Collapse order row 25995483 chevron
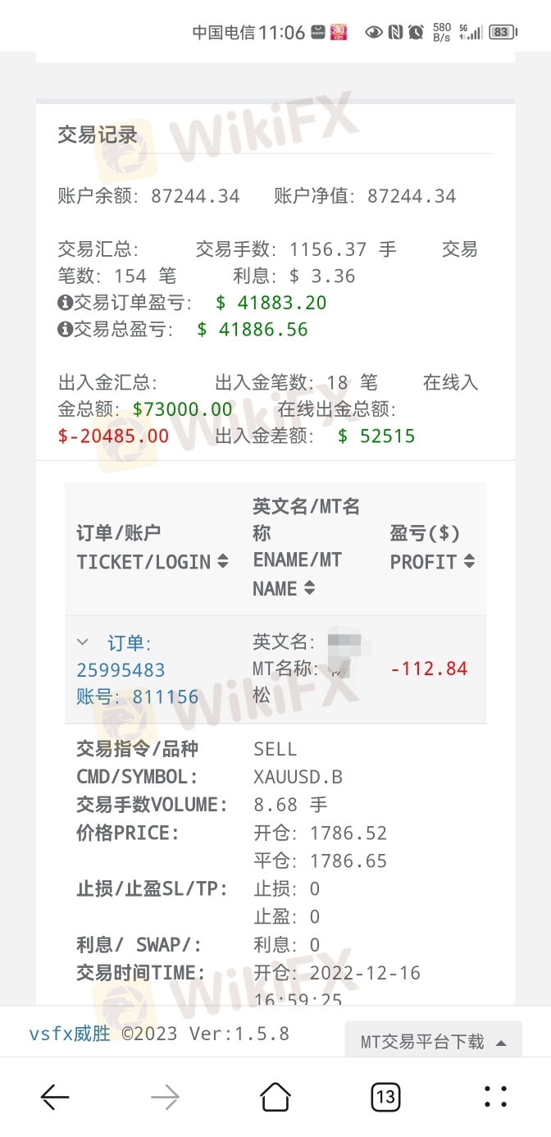The height and width of the screenshot is (1137, 551). (83, 642)
